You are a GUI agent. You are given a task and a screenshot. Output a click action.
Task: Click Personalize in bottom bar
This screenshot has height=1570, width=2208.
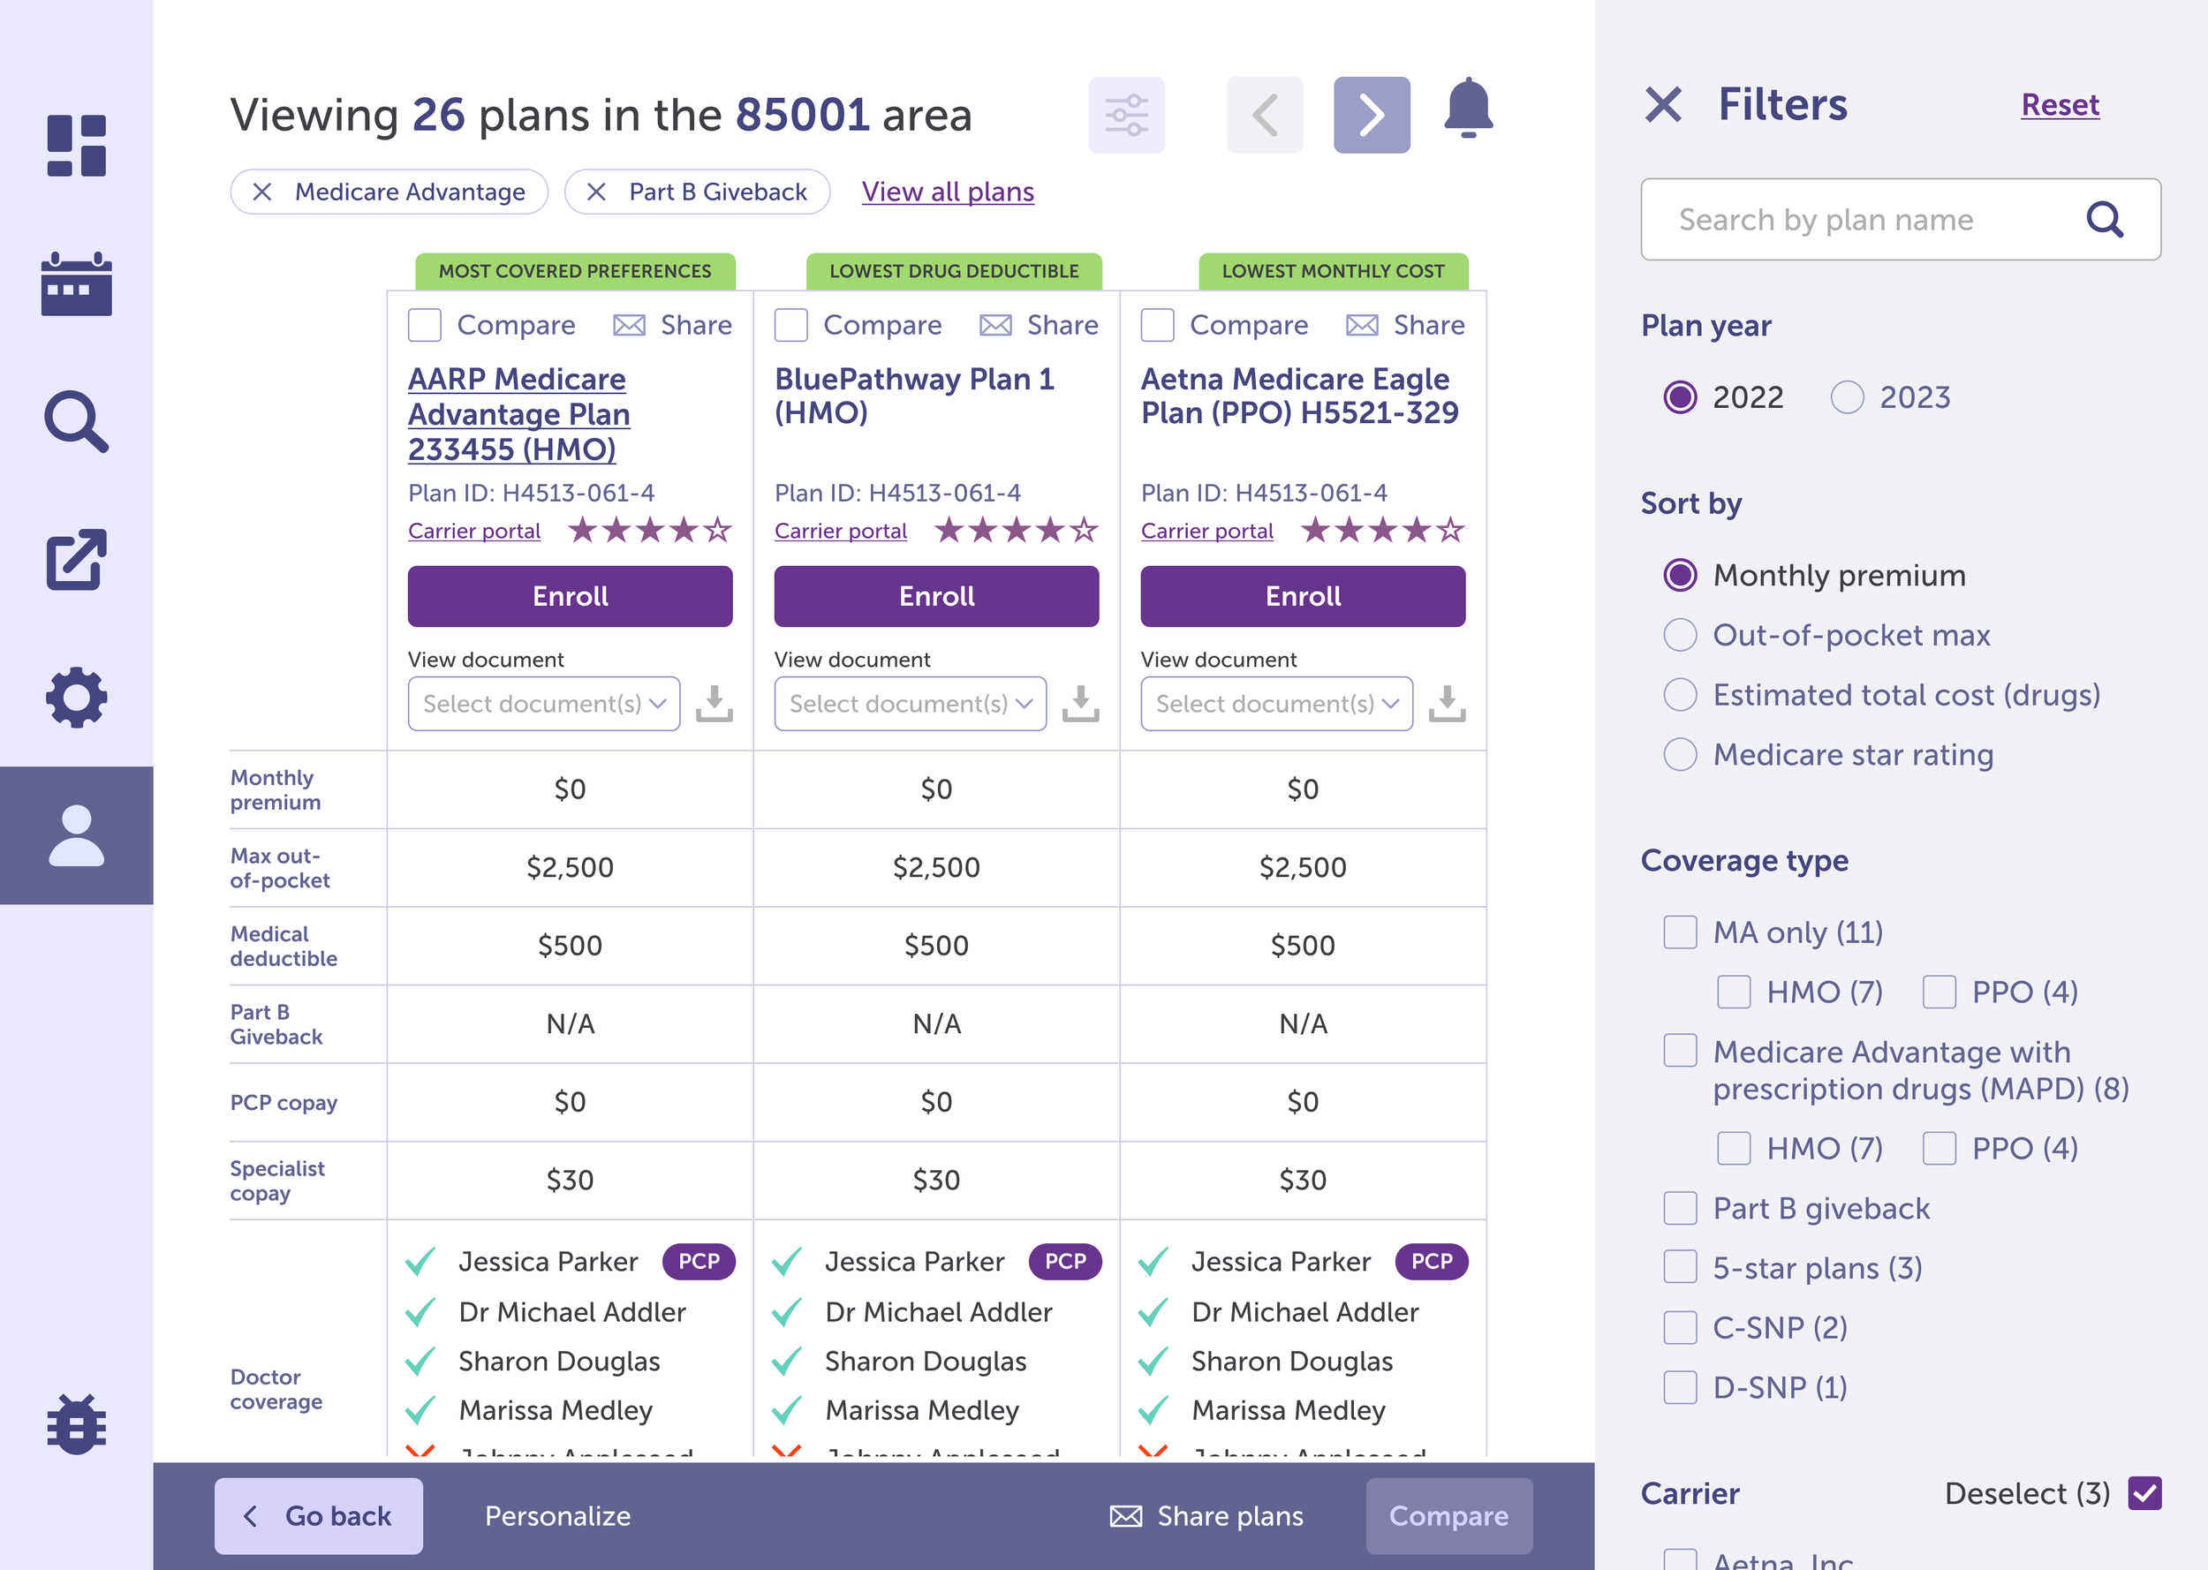coord(558,1516)
